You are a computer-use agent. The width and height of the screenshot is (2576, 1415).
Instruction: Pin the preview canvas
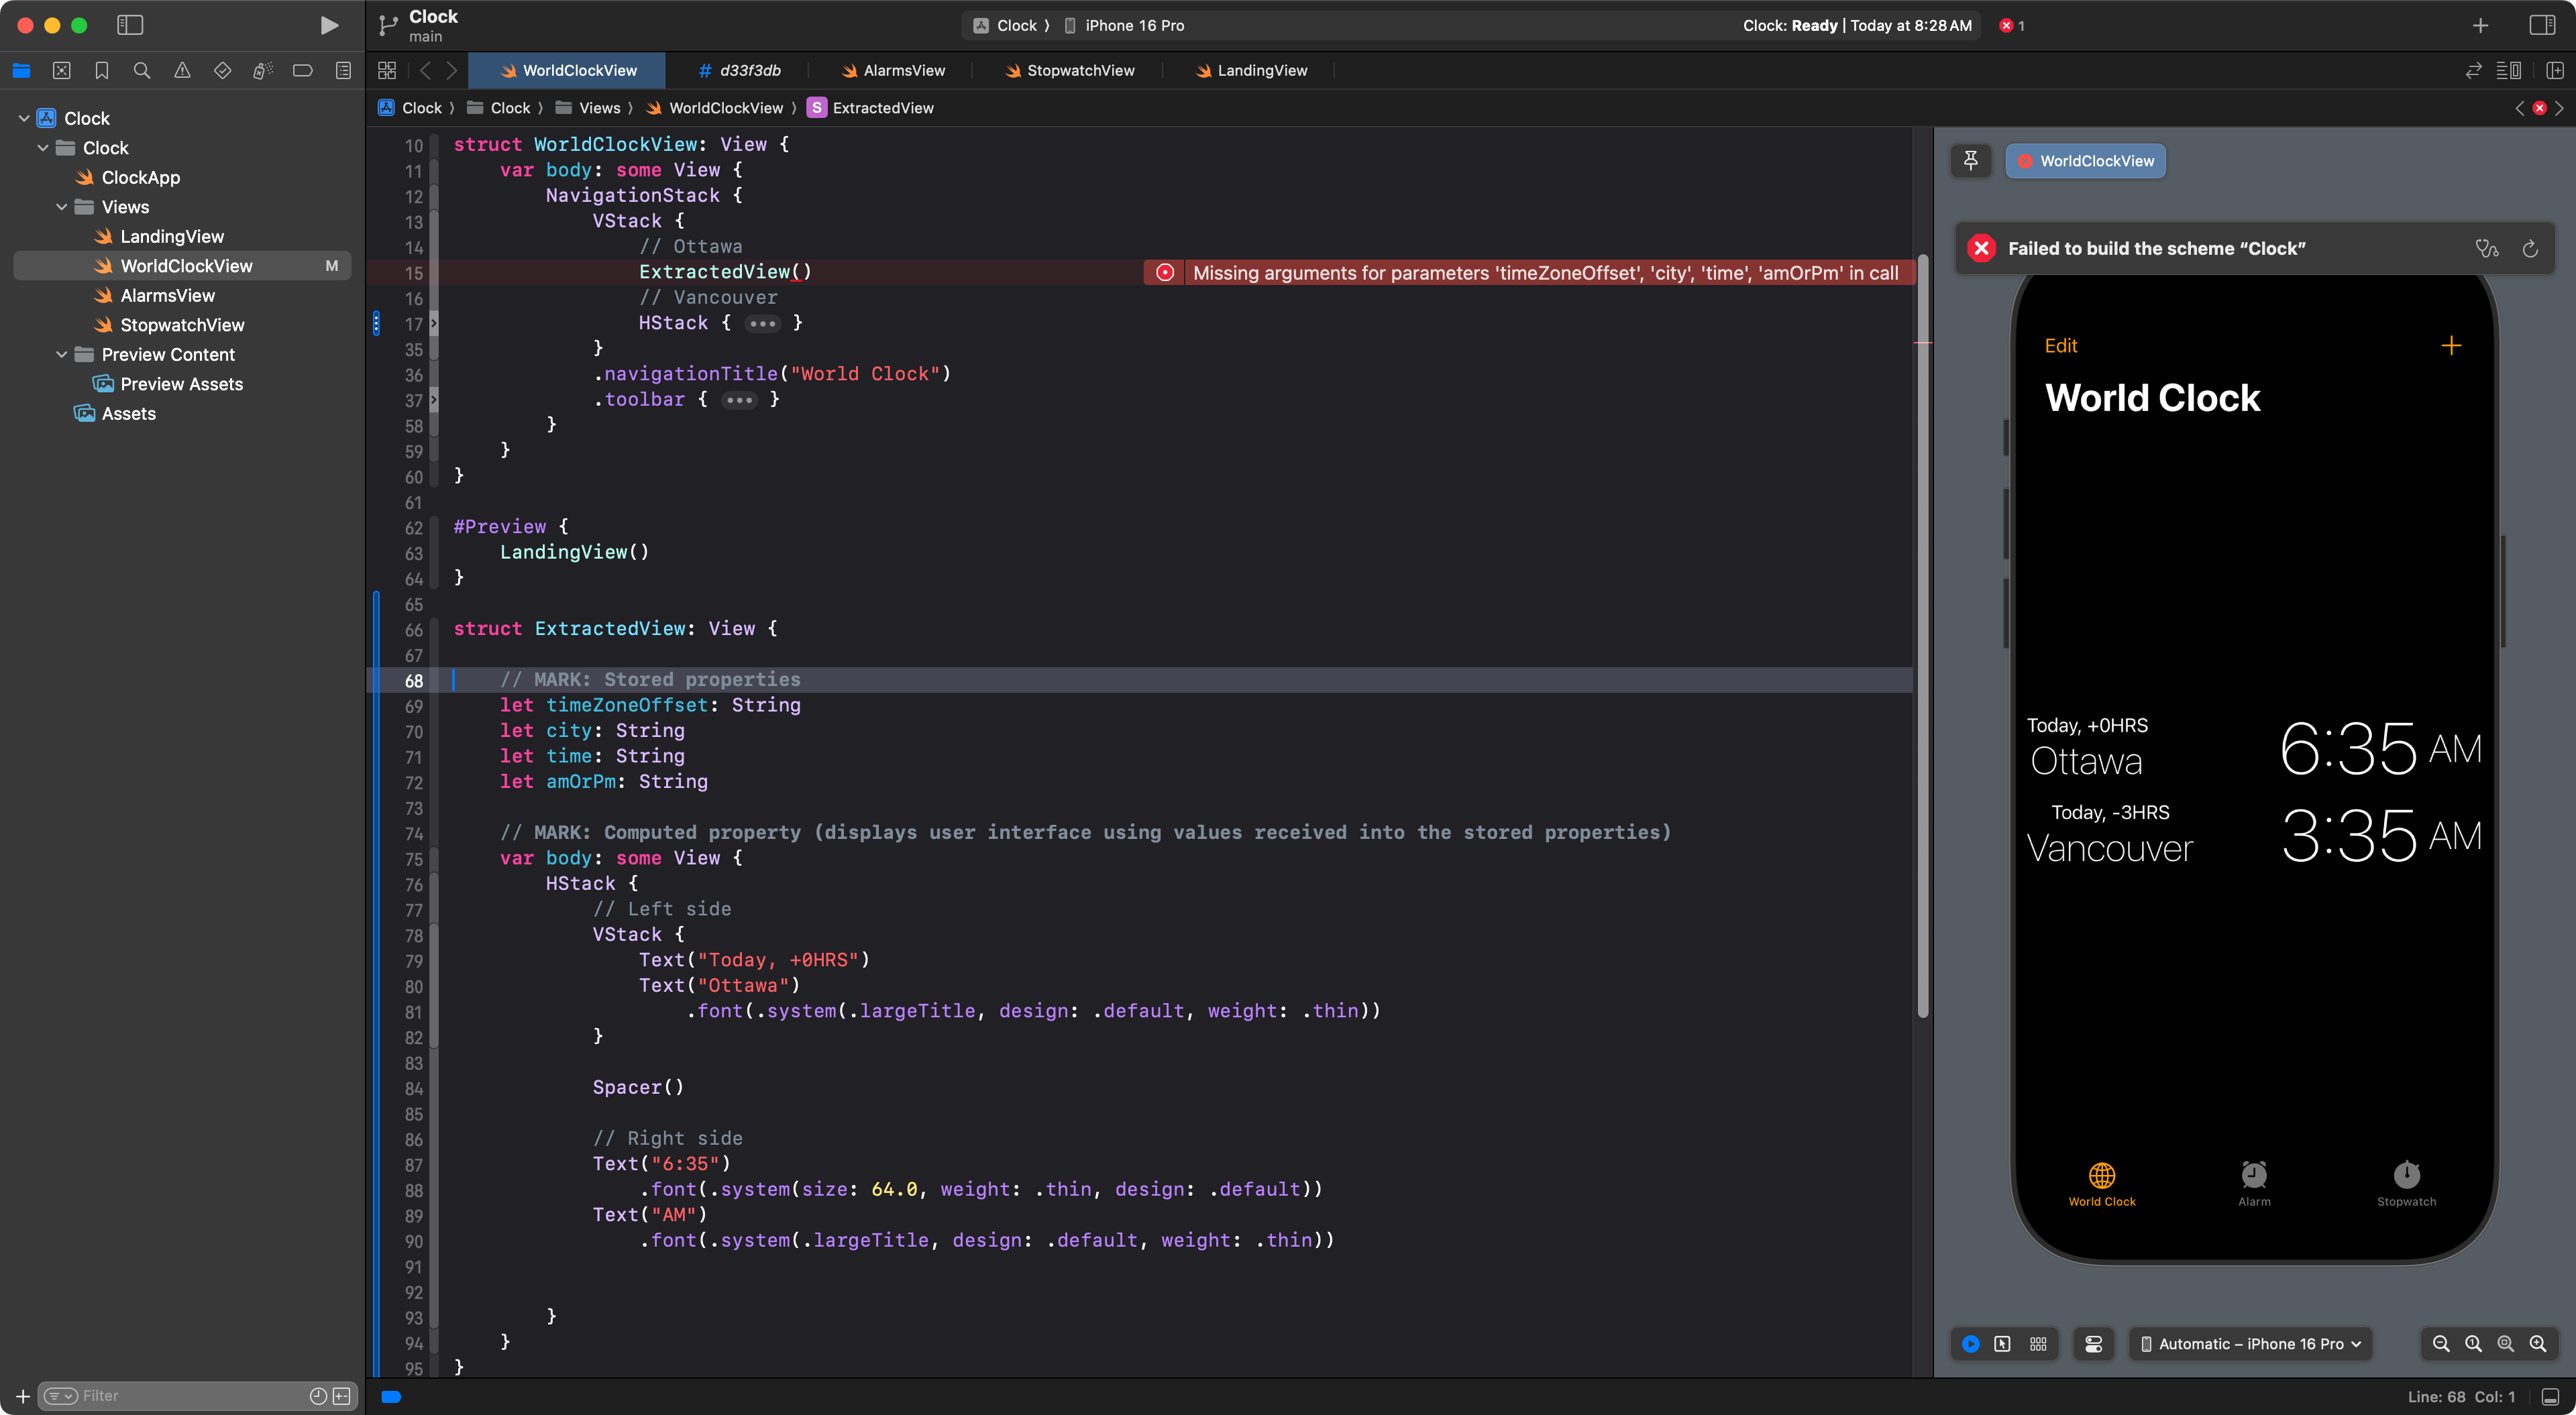[x=1970, y=160]
